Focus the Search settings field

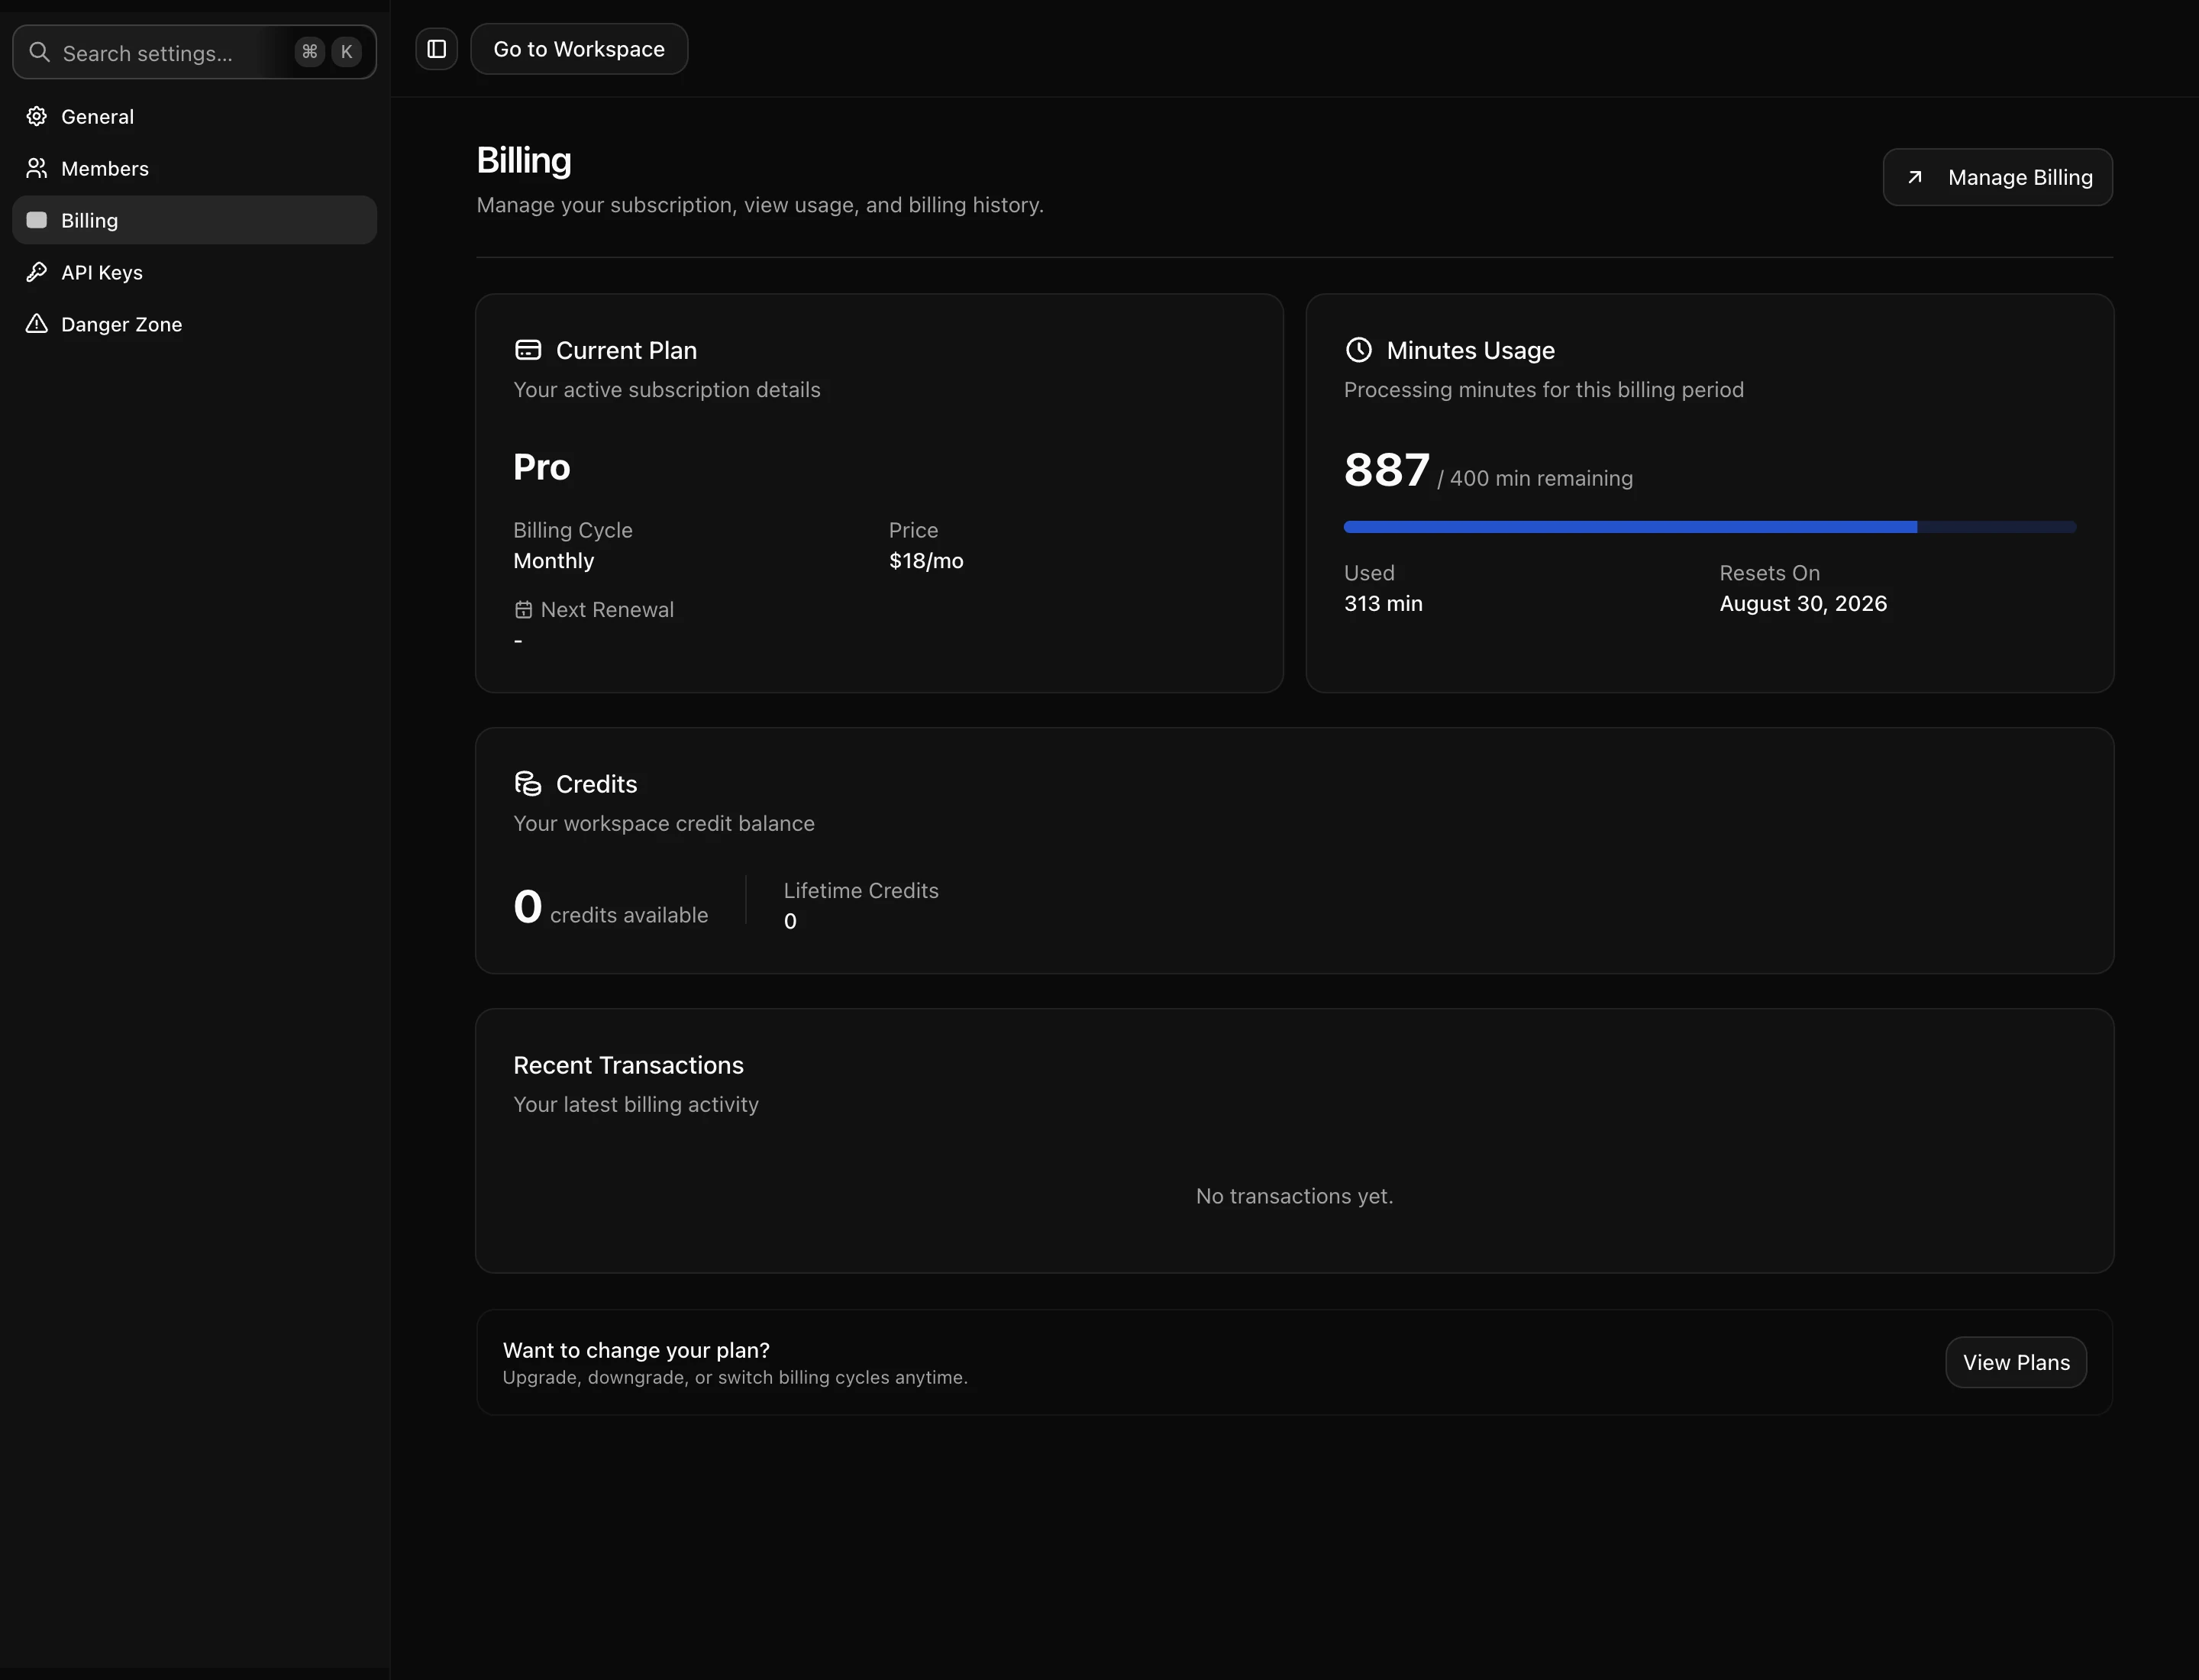(x=194, y=52)
